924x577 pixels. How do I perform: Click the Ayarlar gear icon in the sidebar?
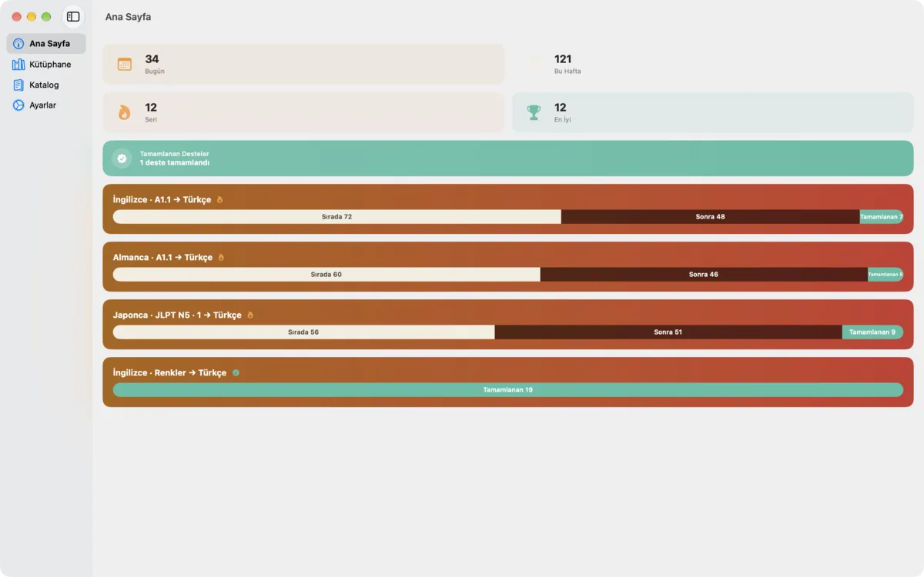click(18, 105)
